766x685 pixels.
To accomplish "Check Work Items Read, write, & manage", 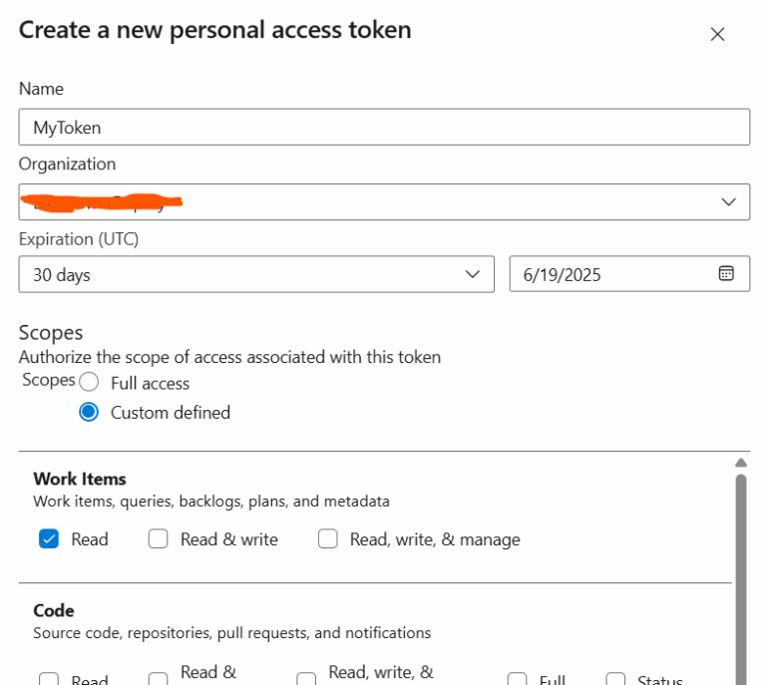I will click(328, 539).
